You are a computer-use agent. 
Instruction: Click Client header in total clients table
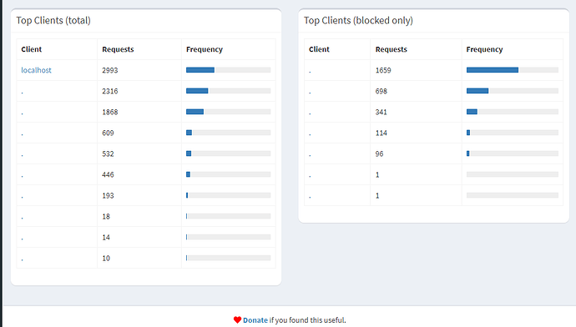point(31,49)
